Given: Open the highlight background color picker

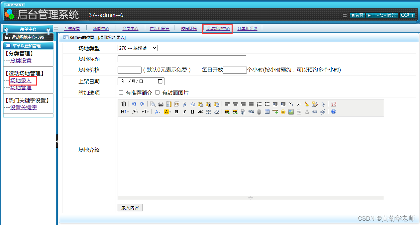Looking at the screenshot, I should click(x=168, y=112).
